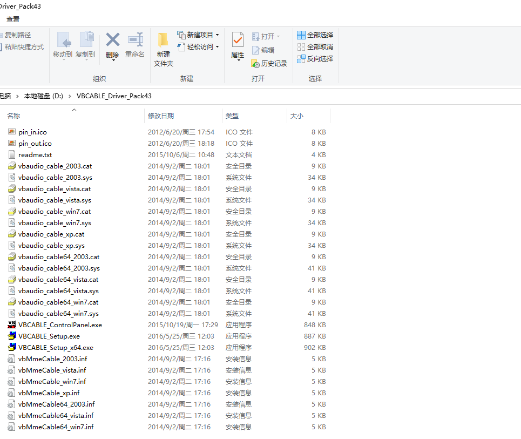521x439 pixels.
Task: Open the View (查看) ribbon tab
Action: pyautogui.click(x=13, y=19)
